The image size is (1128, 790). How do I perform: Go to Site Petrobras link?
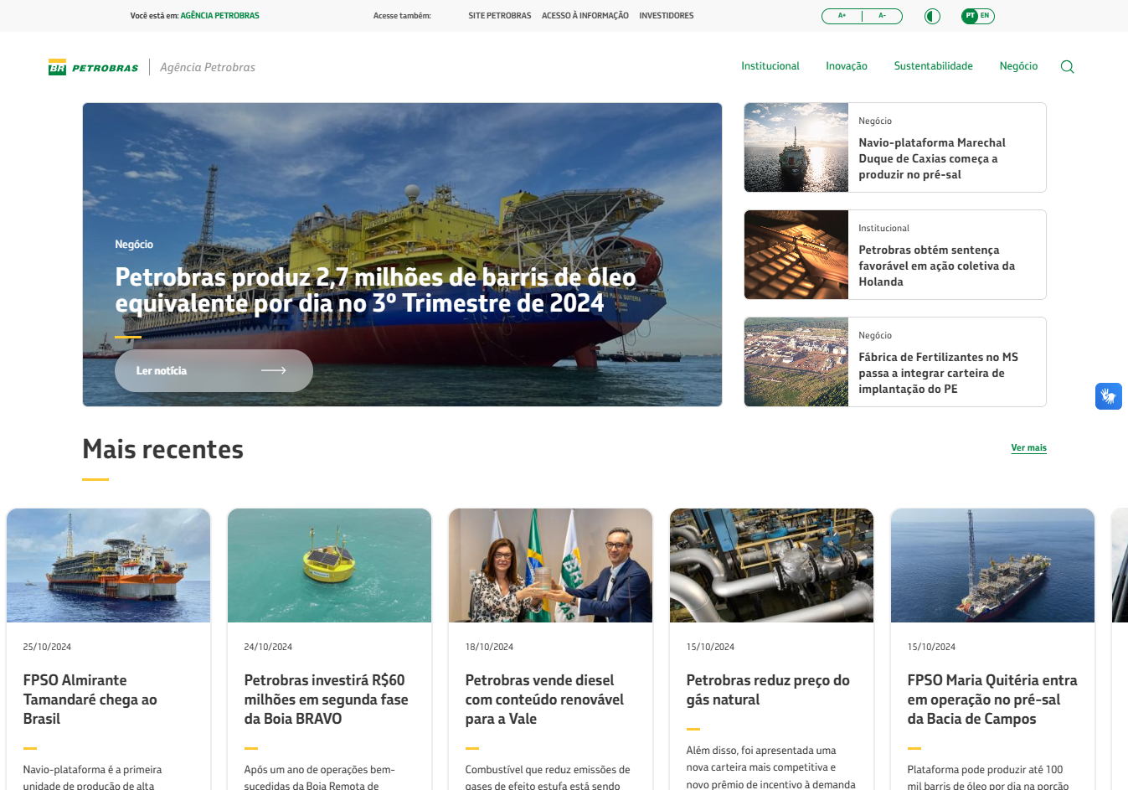pyautogui.click(x=499, y=16)
